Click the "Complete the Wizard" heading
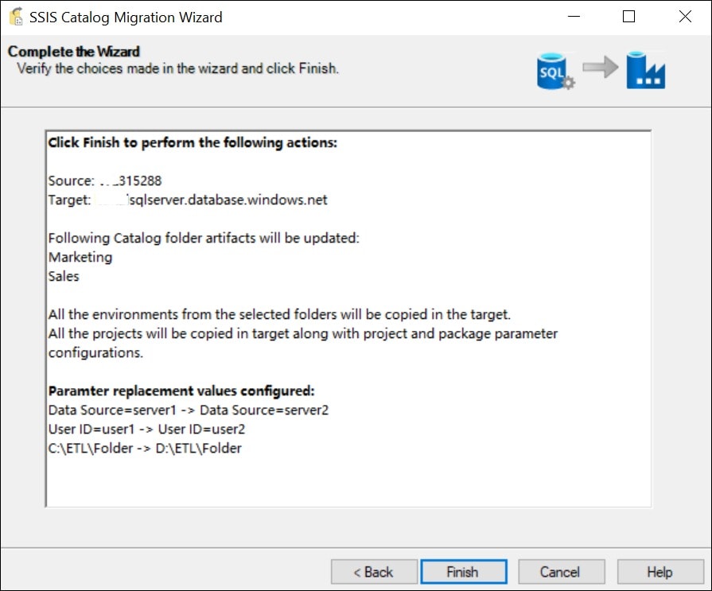This screenshot has height=591, width=712. pos(74,52)
